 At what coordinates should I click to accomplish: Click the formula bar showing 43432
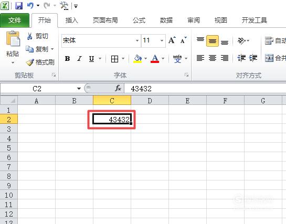[205, 89]
